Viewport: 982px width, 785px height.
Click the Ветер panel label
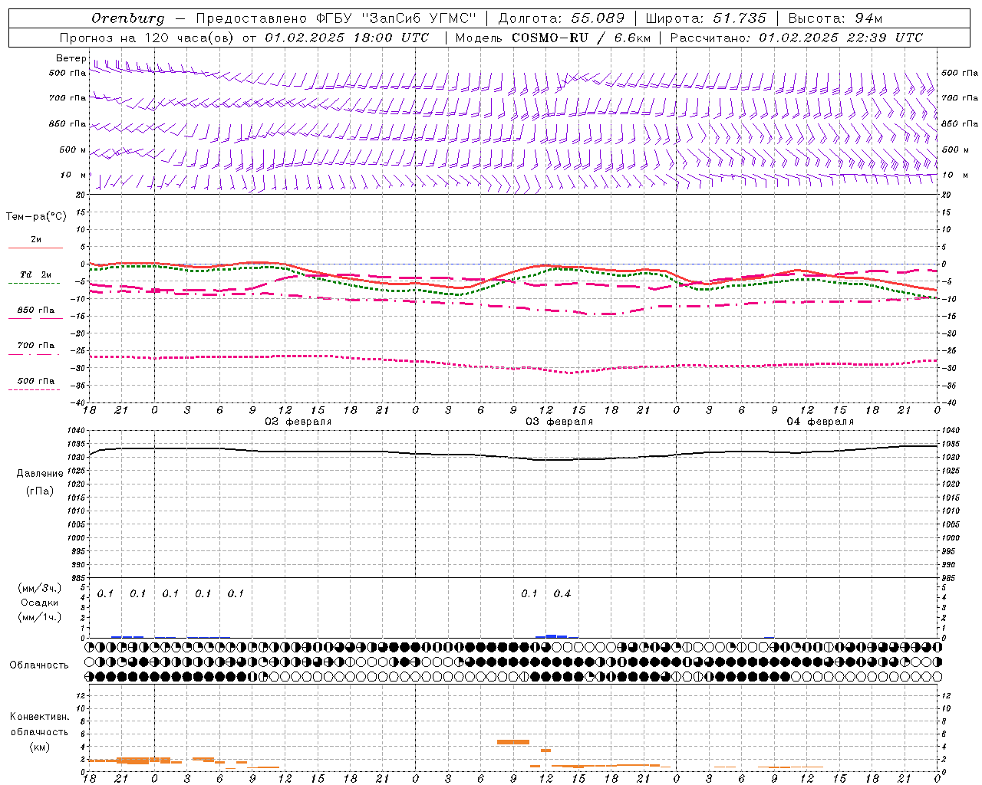(x=71, y=58)
